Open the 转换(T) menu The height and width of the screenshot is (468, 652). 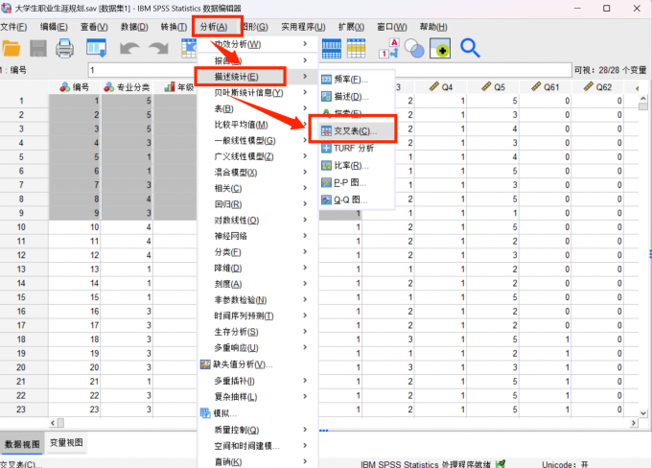tap(174, 27)
